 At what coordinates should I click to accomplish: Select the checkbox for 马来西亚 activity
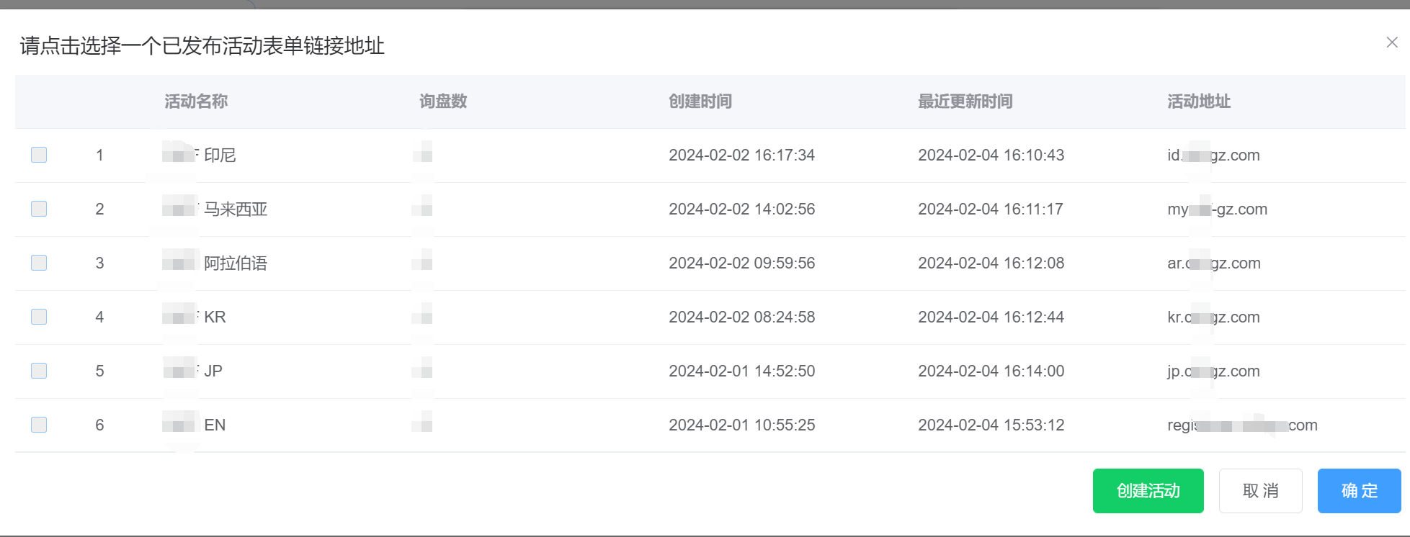[x=39, y=209]
